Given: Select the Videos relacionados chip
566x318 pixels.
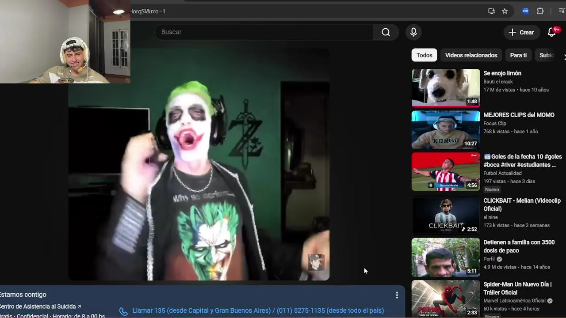Looking at the screenshot, I should click(x=471, y=55).
